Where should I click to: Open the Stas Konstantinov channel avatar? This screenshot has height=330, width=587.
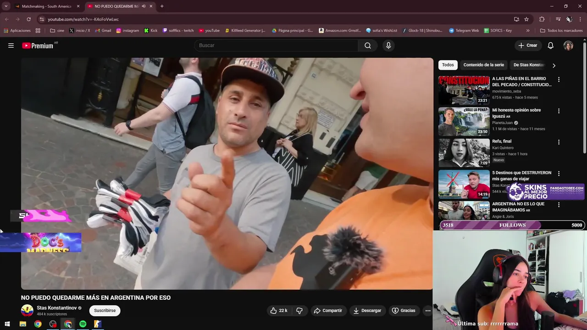click(x=27, y=311)
